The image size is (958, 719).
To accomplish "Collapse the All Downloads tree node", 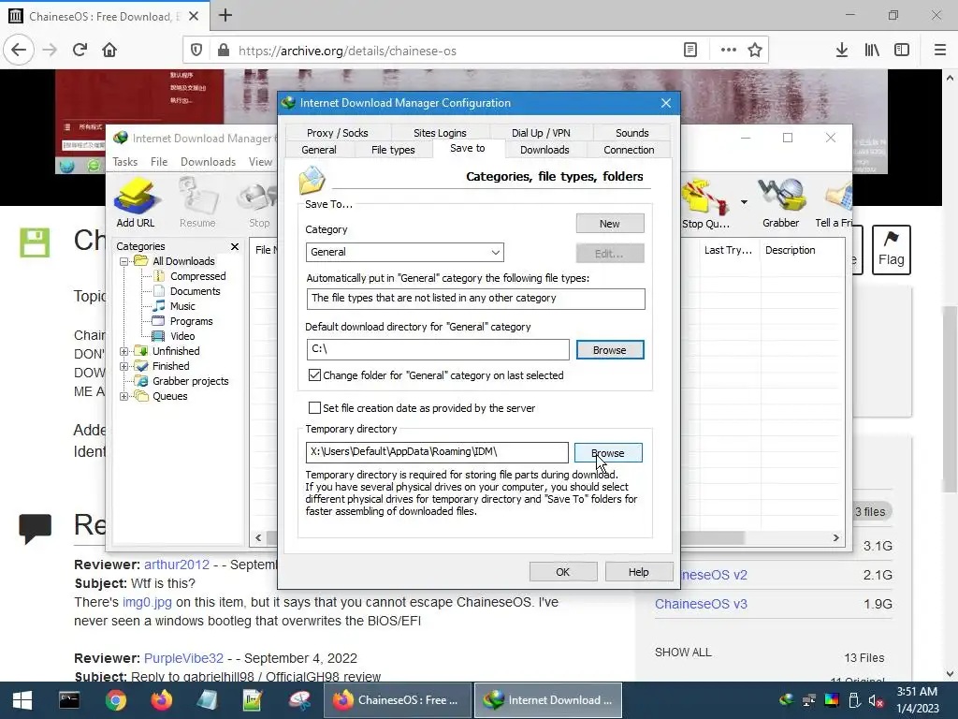I will point(124,262).
